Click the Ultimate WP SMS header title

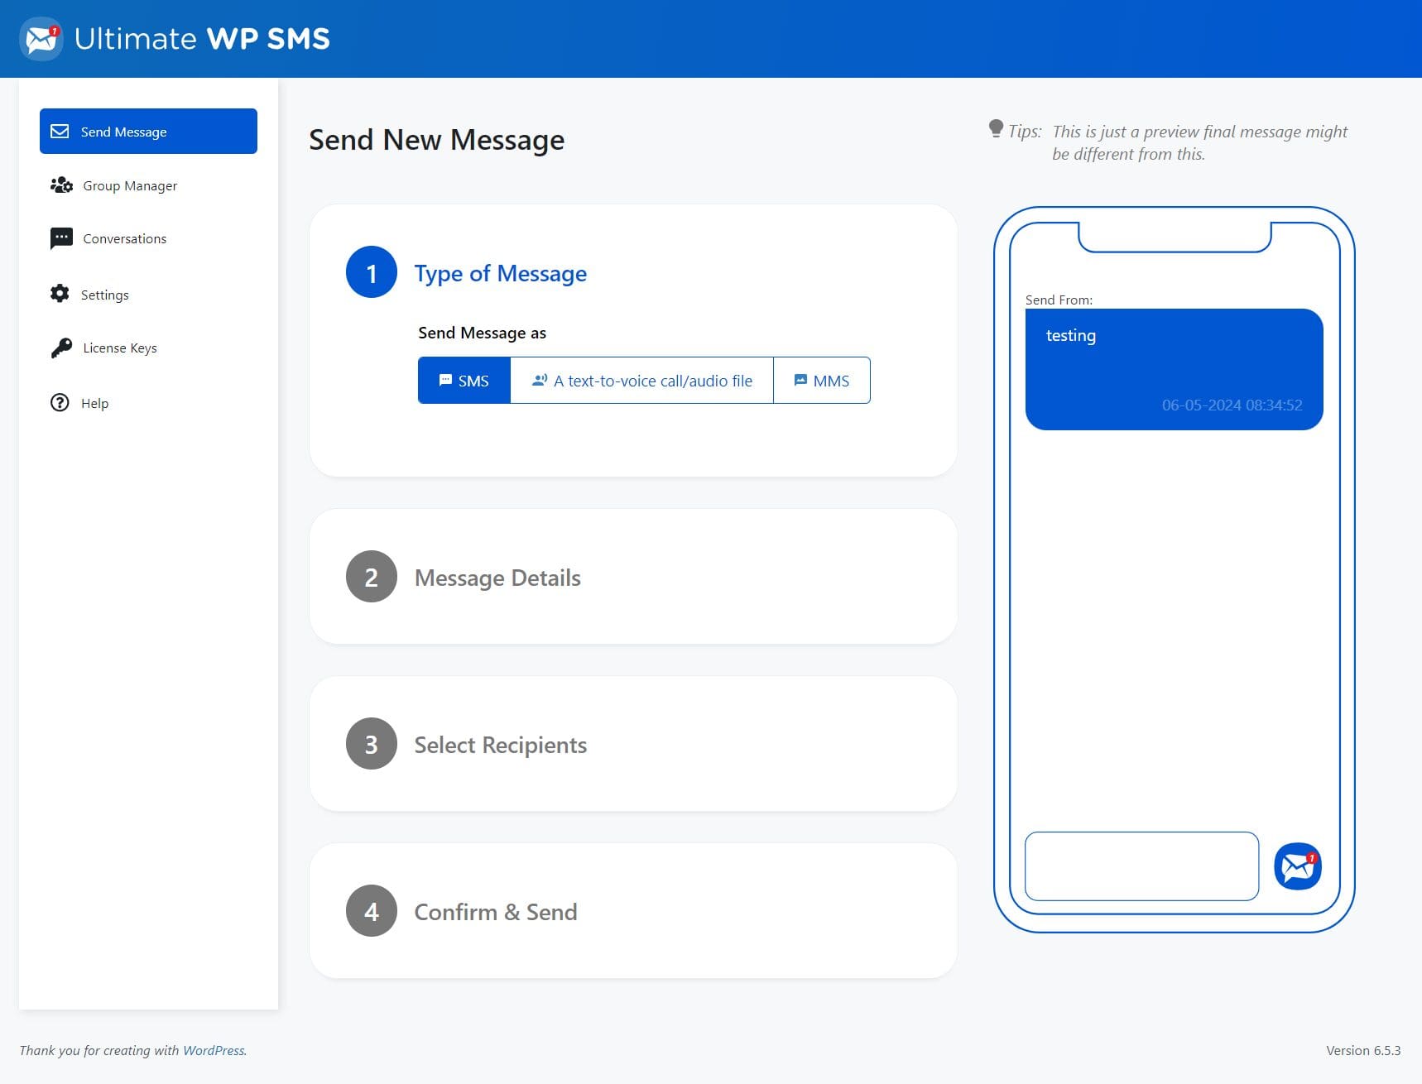(202, 39)
